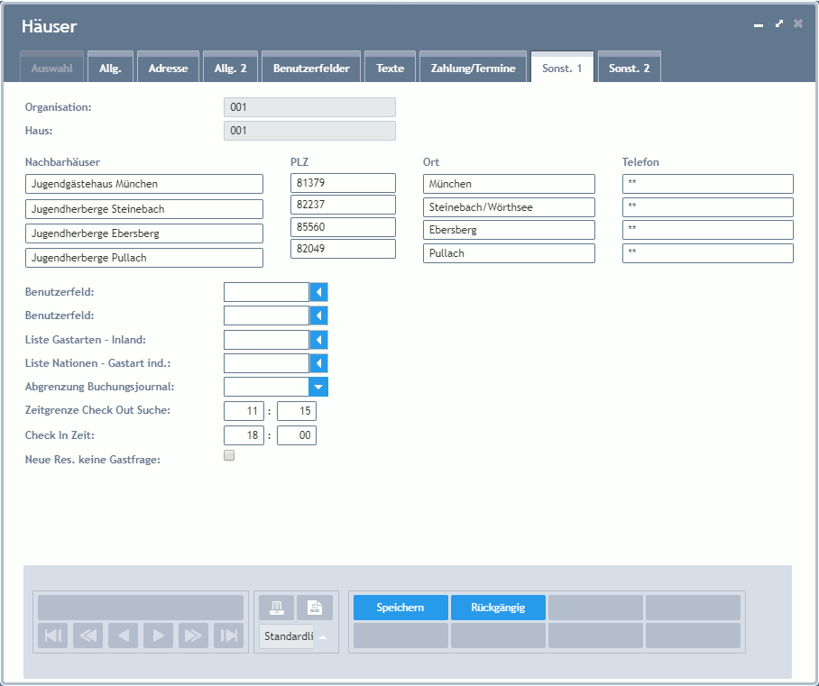Click Ort field Pullach
This screenshot has width=819, height=686.
tap(510, 253)
